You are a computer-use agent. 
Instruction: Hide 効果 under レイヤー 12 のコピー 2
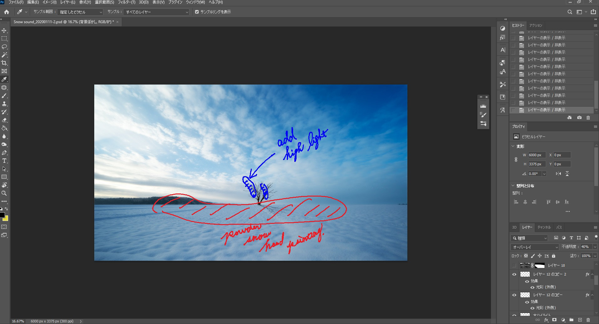[527, 281]
